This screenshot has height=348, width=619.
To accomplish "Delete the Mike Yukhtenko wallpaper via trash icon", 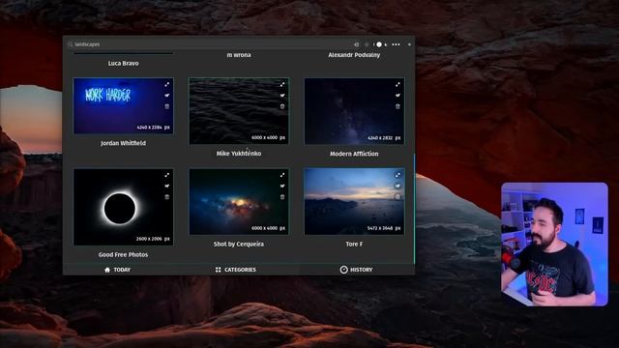I will pyautogui.click(x=282, y=106).
